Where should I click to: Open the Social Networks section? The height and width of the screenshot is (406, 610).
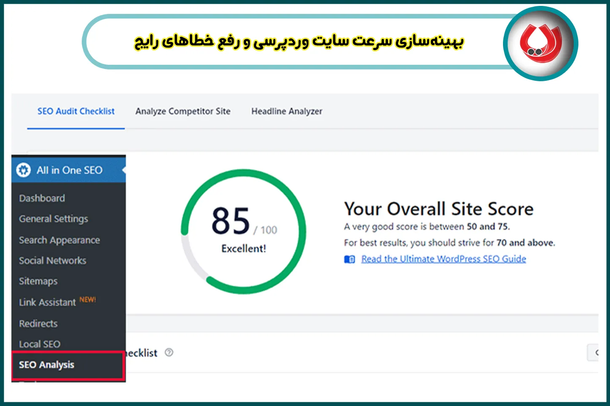click(52, 260)
